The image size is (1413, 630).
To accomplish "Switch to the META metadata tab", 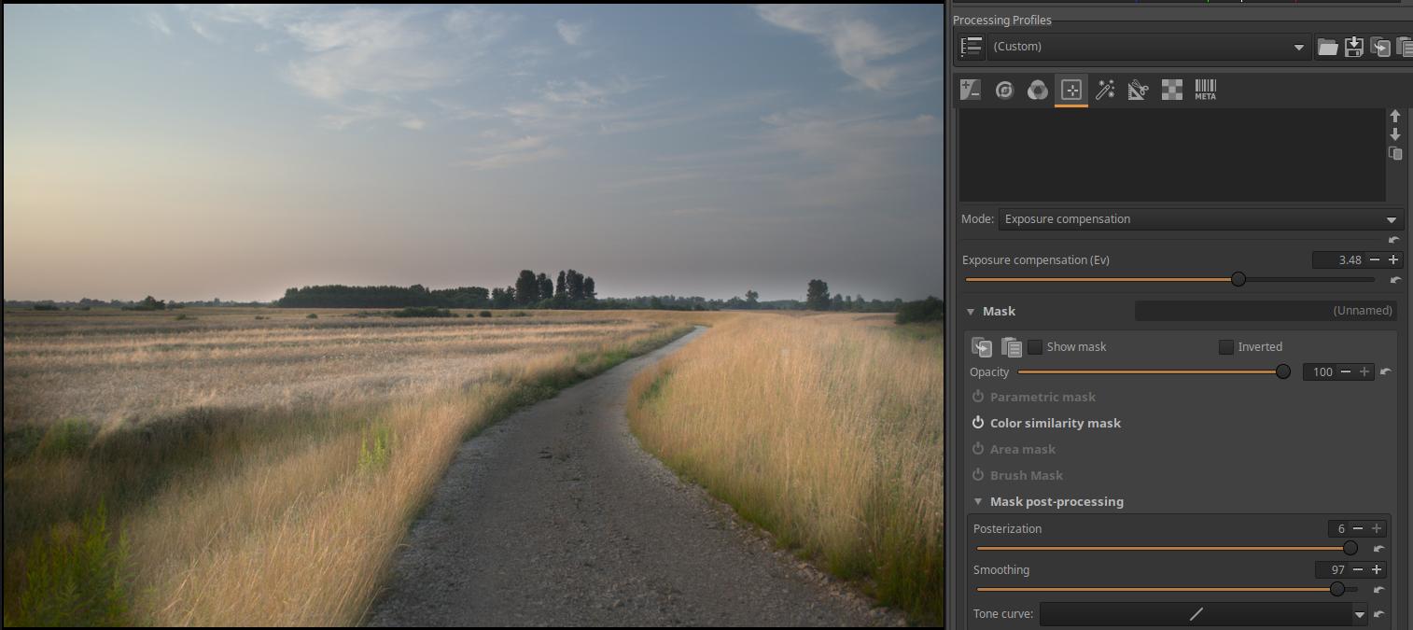I will [1205, 90].
